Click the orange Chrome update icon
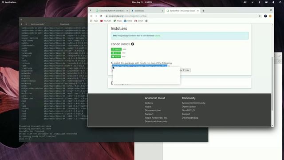Viewport: 284px width, 160px height. [x=270, y=16]
